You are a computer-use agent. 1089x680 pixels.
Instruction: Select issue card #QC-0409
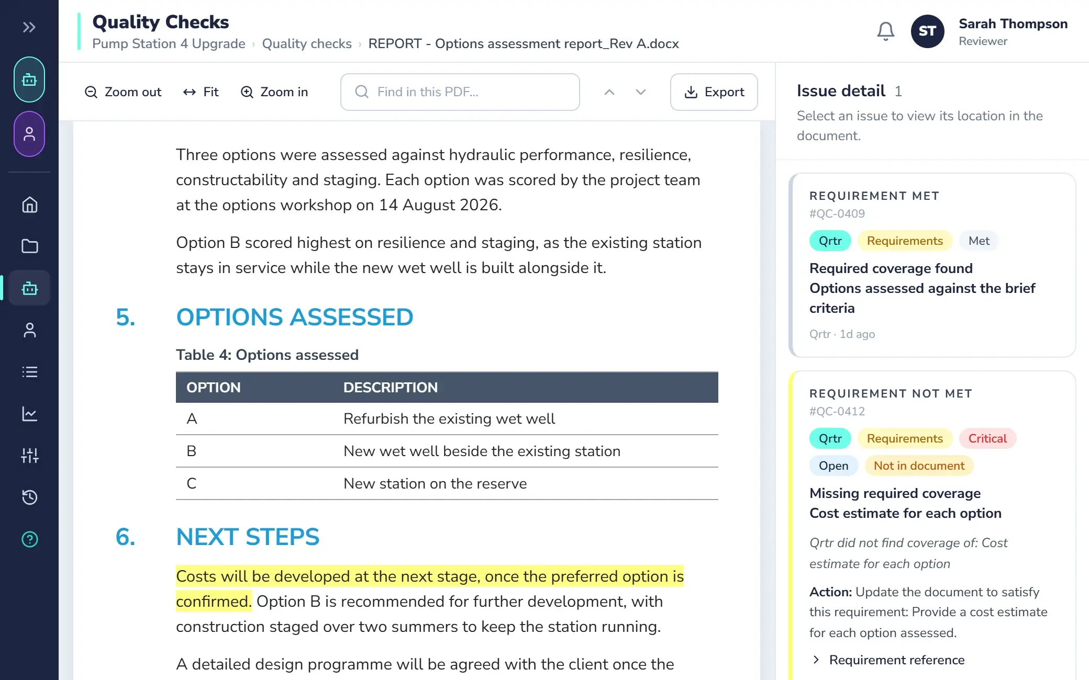pyautogui.click(x=932, y=265)
